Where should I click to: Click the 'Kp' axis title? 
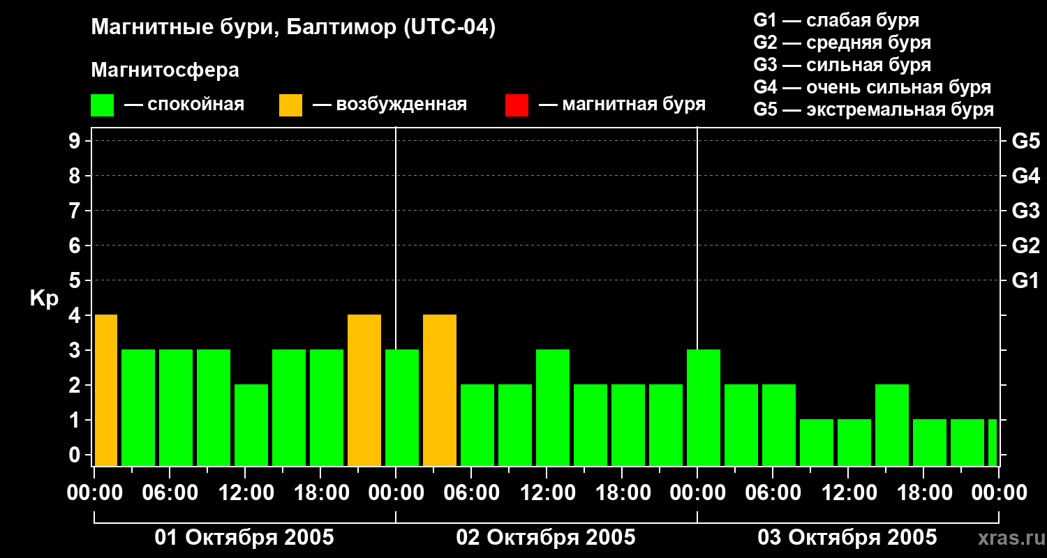tap(44, 298)
